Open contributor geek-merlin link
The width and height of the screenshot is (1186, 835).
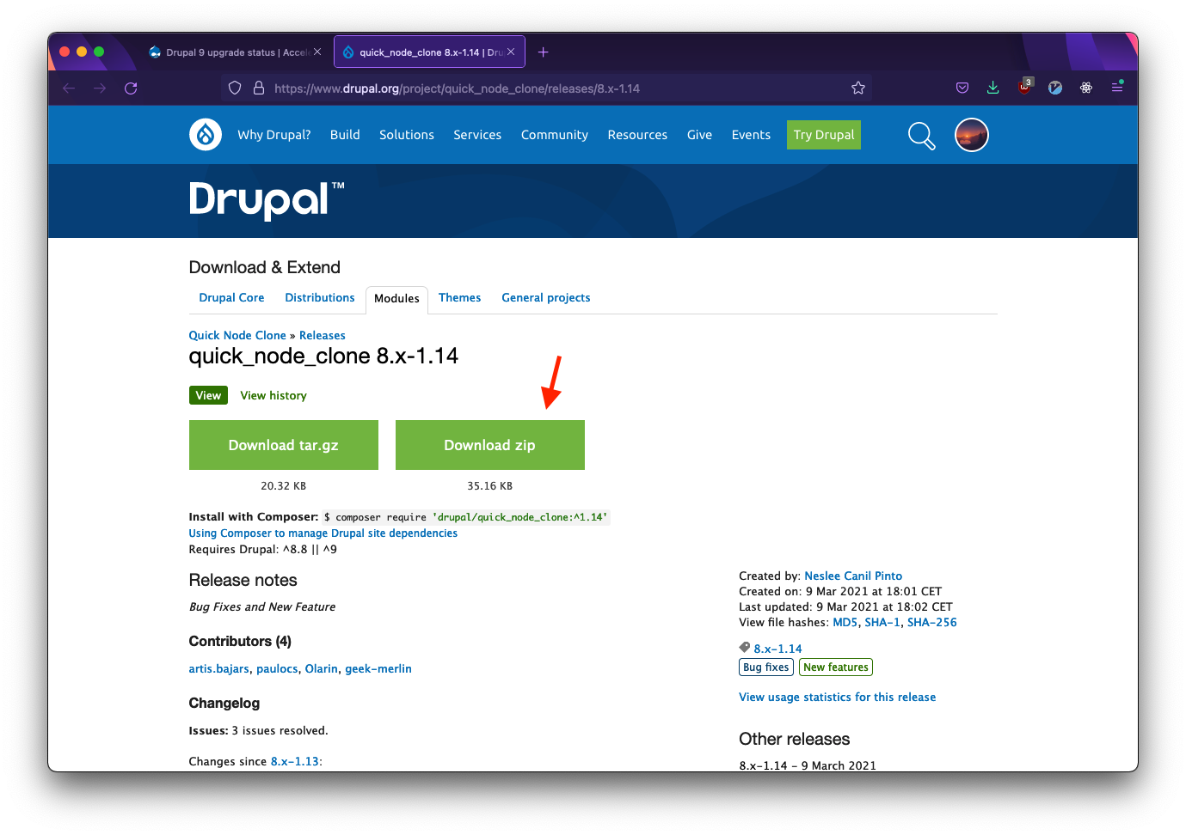click(x=378, y=669)
